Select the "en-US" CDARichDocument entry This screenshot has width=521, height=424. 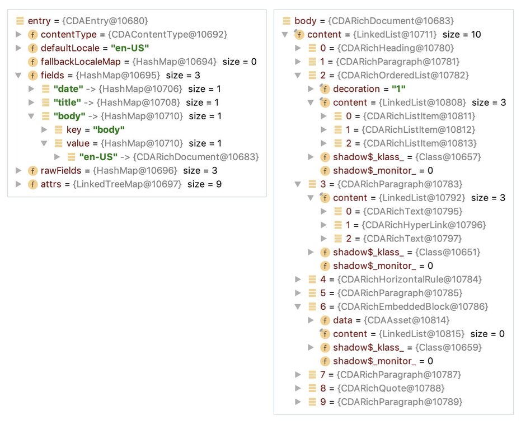point(168,157)
